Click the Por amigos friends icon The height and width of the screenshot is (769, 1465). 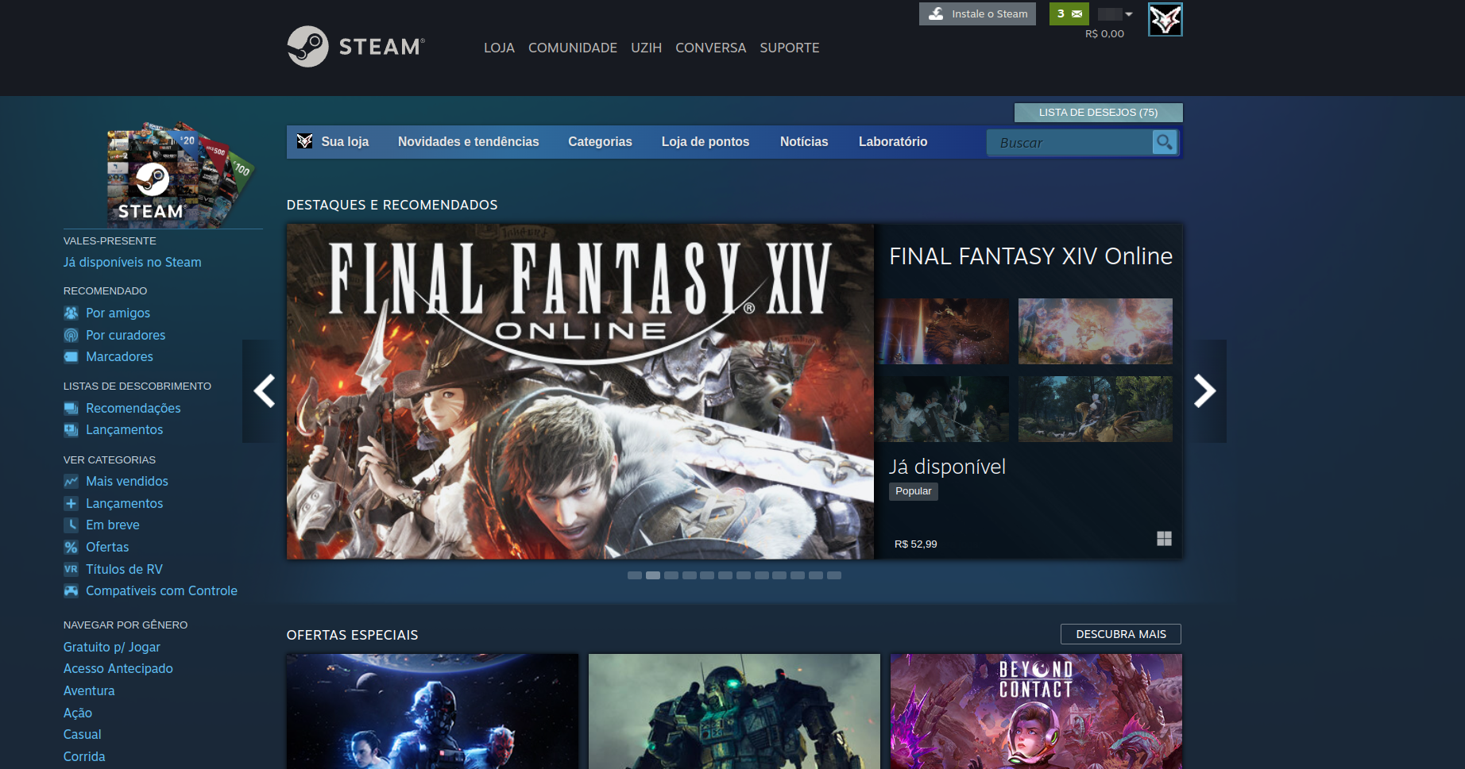(x=72, y=313)
